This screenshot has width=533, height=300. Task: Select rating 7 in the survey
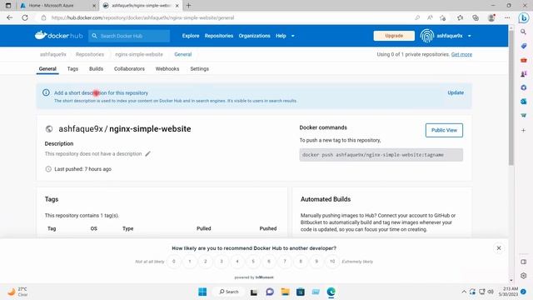[x=285, y=262]
